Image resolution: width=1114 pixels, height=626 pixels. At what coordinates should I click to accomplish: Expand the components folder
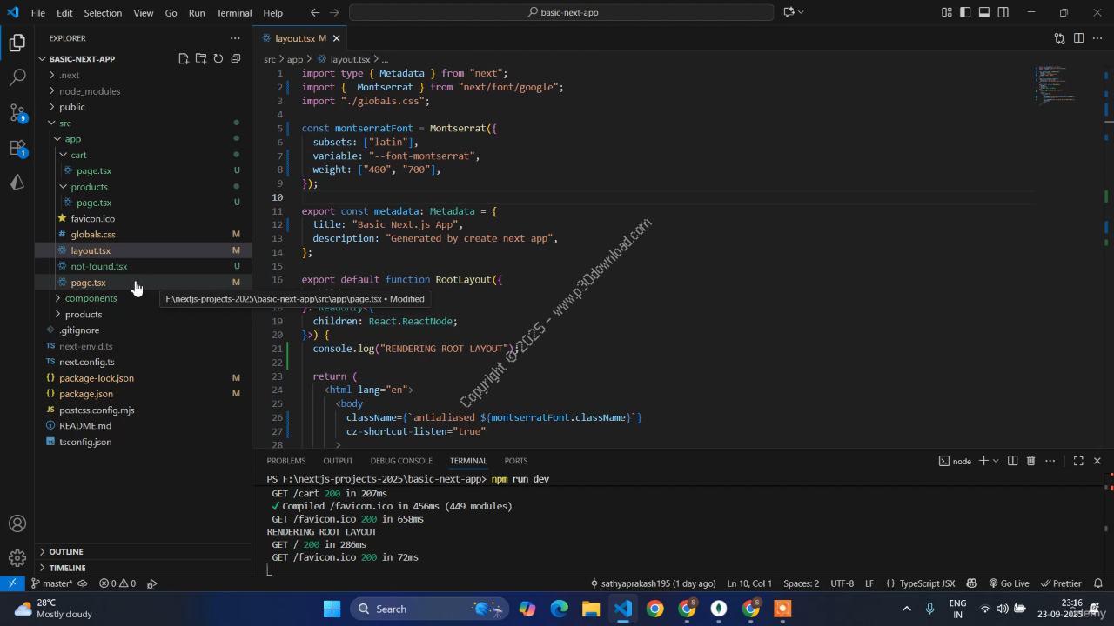[91, 298]
